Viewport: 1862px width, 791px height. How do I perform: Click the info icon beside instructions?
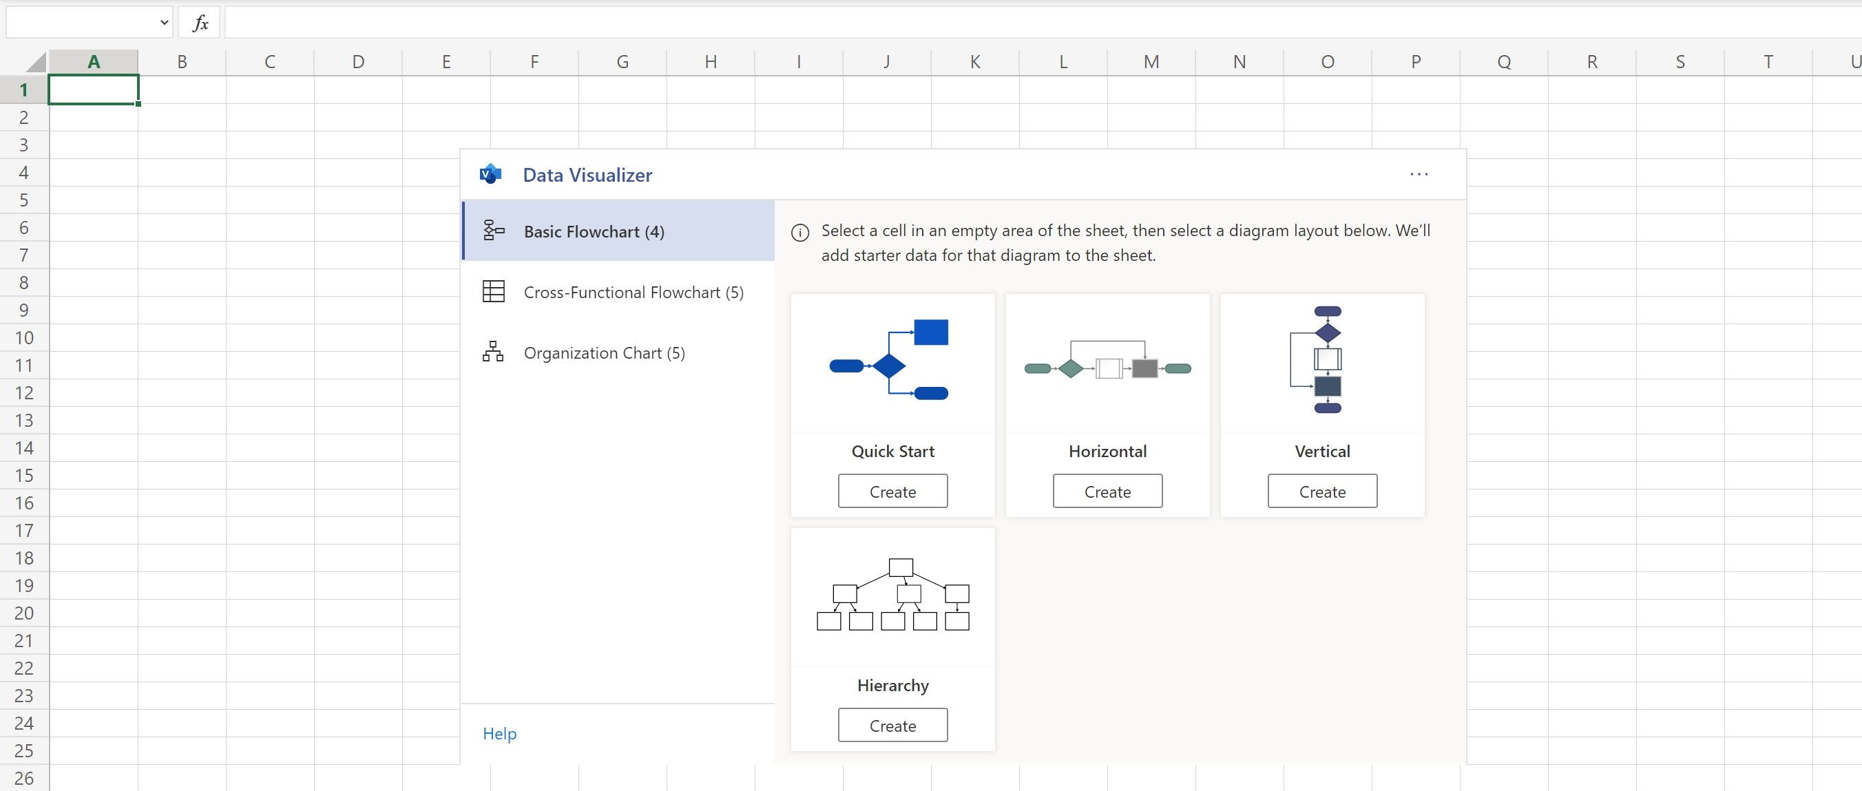coord(799,233)
